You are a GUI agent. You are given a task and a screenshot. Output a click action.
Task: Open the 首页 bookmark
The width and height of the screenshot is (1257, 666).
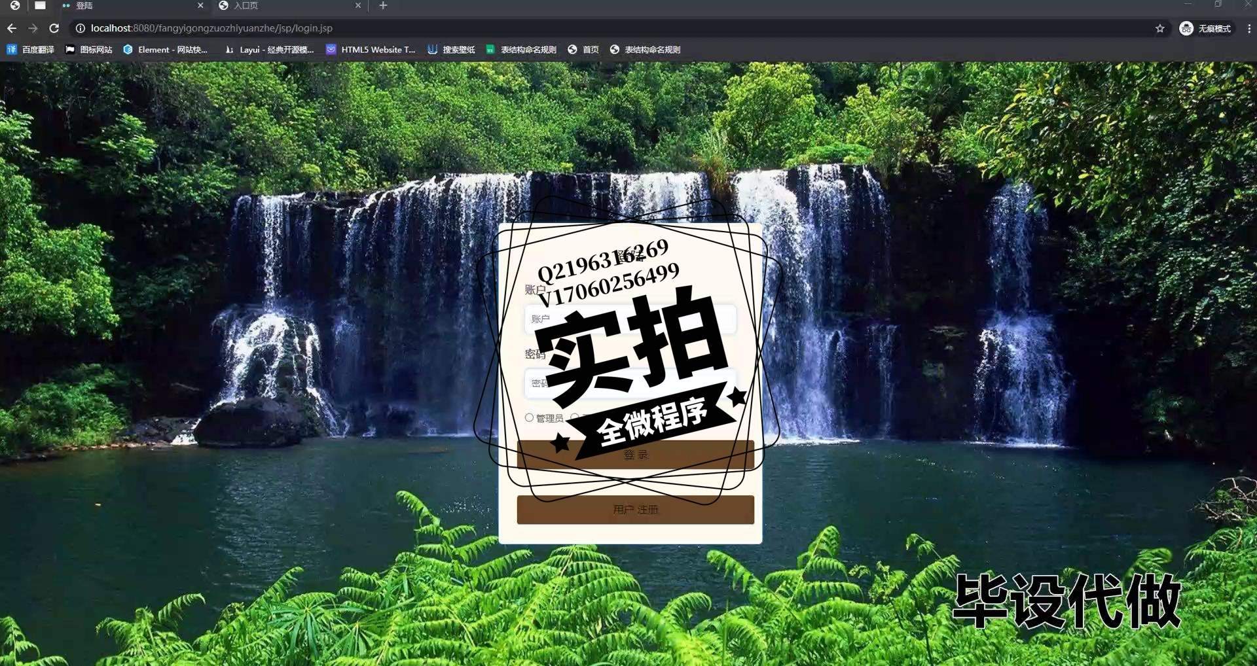[x=583, y=50]
